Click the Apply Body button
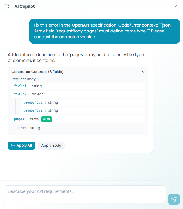The height and width of the screenshot is (209, 183). 51,146
